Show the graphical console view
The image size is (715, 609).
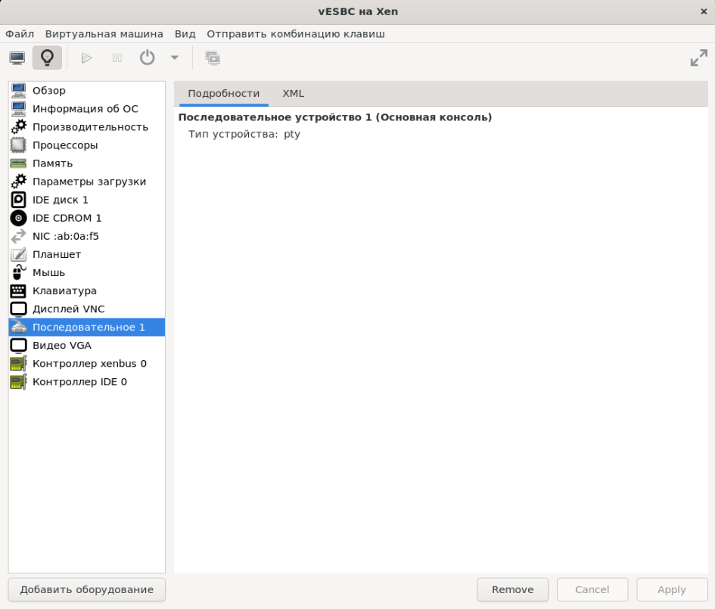(x=17, y=58)
